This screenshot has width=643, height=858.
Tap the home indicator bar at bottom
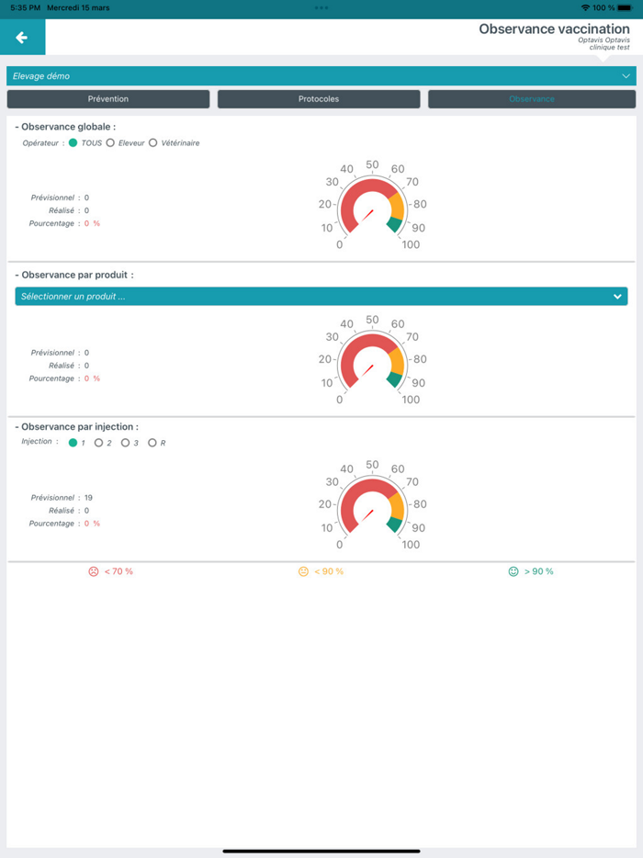[321, 851]
